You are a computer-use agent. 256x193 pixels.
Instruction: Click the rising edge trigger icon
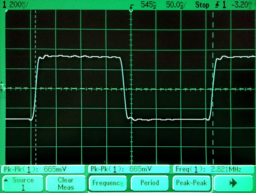pos(217,5)
